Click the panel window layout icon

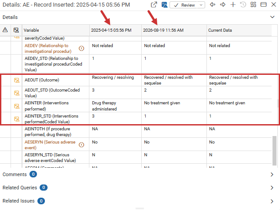pyautogui.click(x=263, y=4)
